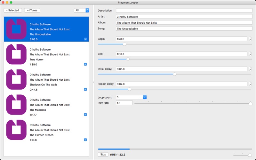Add tracks using the + iTunes button

tap(32, 10)
